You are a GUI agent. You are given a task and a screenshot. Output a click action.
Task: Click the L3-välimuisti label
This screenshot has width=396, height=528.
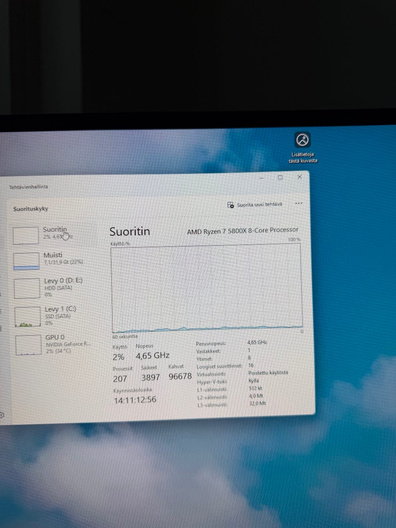212,405
